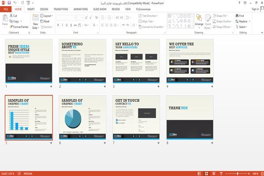
Task: Toggle Strikethrough formatting
Action: [75, 25]
